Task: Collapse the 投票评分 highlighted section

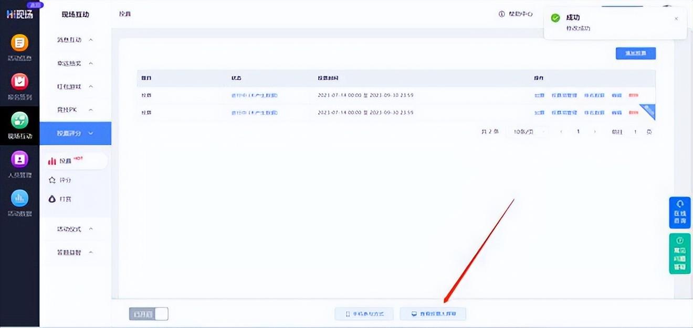Action: (x=75, y=134)
